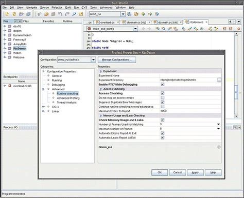This screenshot has width=244, height=198.
Task: Open the Tools menu
Action: coord(94,8)
